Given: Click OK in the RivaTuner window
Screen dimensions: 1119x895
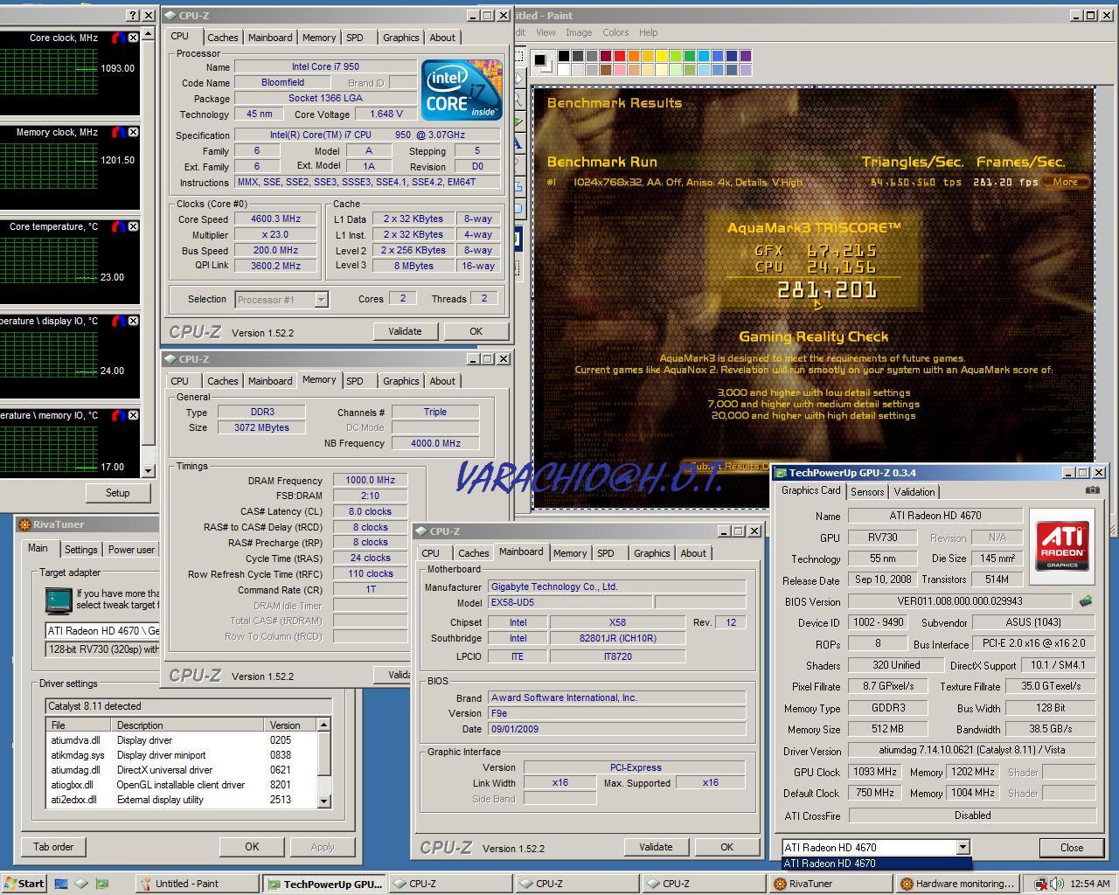Looking at the screenshot, I should tap(252, 846).
